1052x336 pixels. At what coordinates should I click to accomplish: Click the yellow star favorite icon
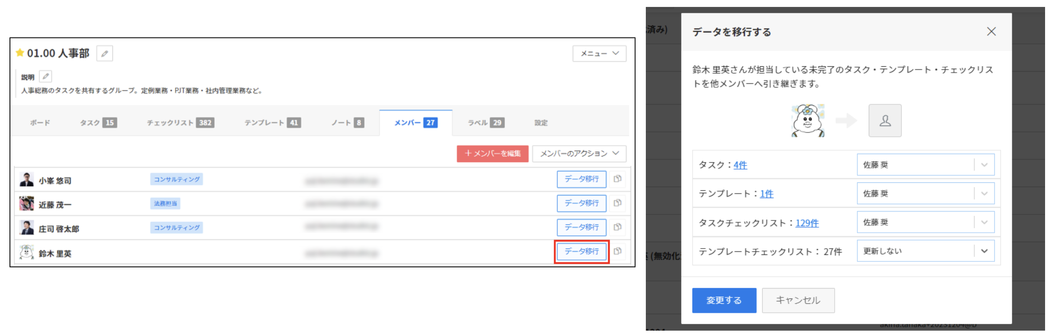pos(20,53)
